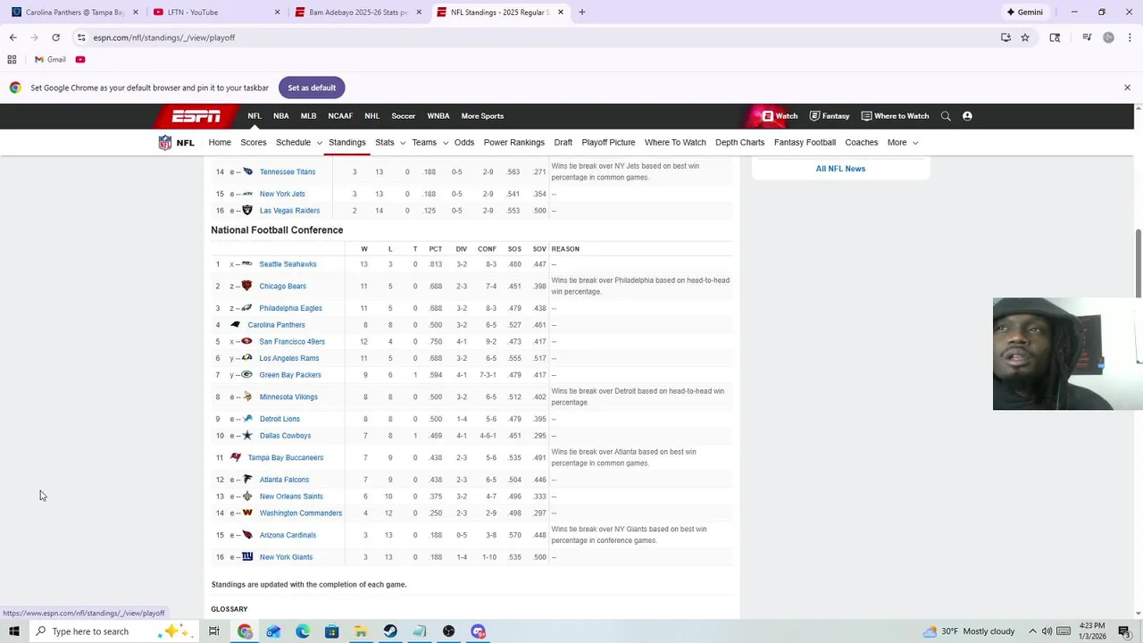The image size is (1143, 643).
Task: Click the address bar URL field
Action: point(536,38)
